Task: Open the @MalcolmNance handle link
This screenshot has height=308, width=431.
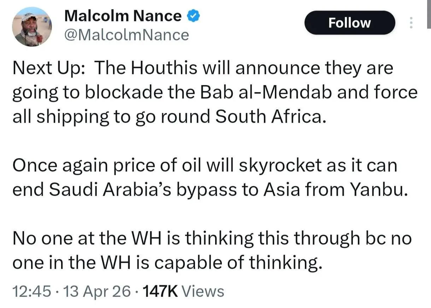Action: 127,35
